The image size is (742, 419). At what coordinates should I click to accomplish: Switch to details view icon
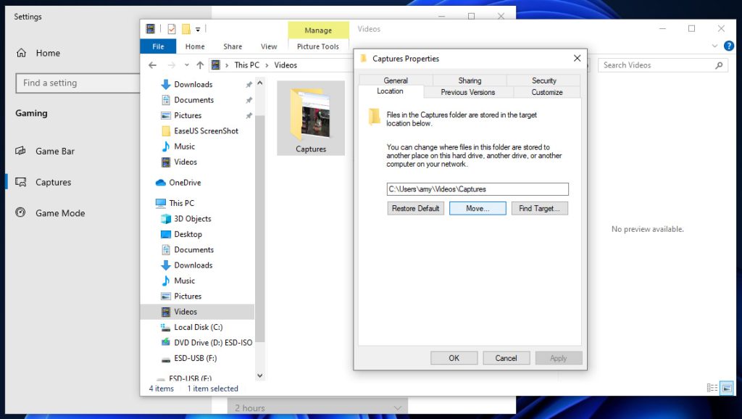(712, 389)
